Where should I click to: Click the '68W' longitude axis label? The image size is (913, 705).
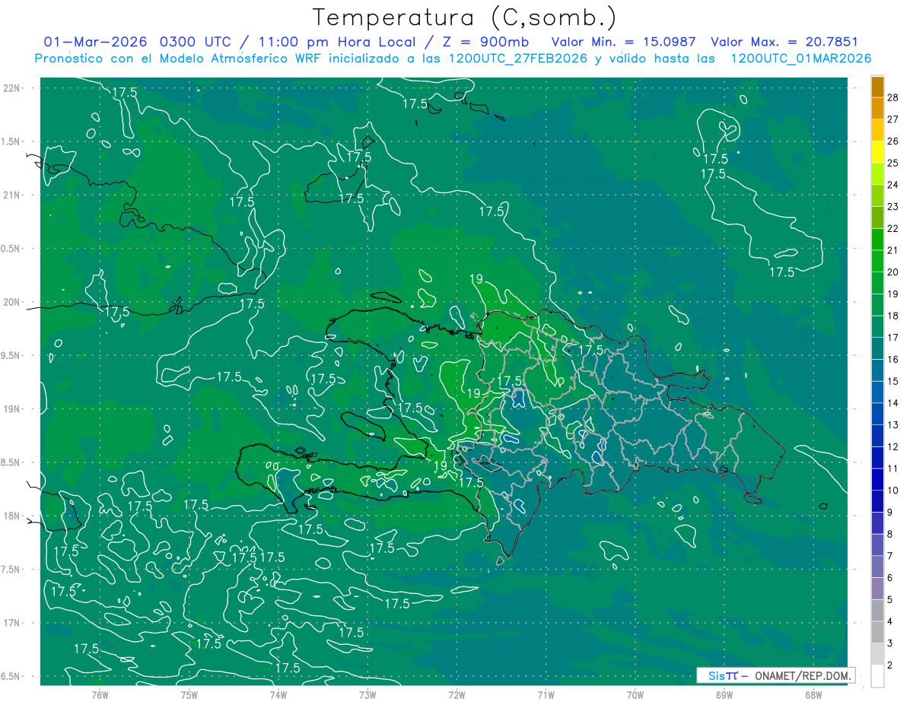click(813, 694)
